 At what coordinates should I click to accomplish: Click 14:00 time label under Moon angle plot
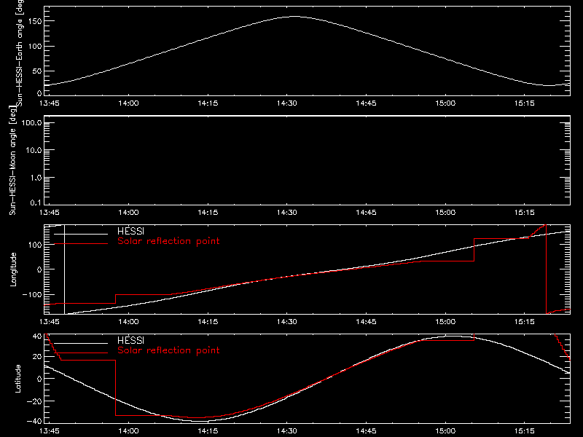[129, 213]
